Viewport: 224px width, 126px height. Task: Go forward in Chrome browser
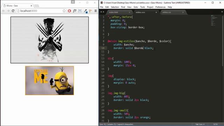point(8,11)
